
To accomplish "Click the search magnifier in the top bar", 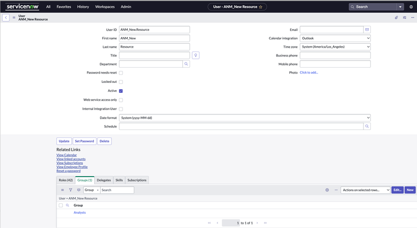I will (x=353, y=7).
